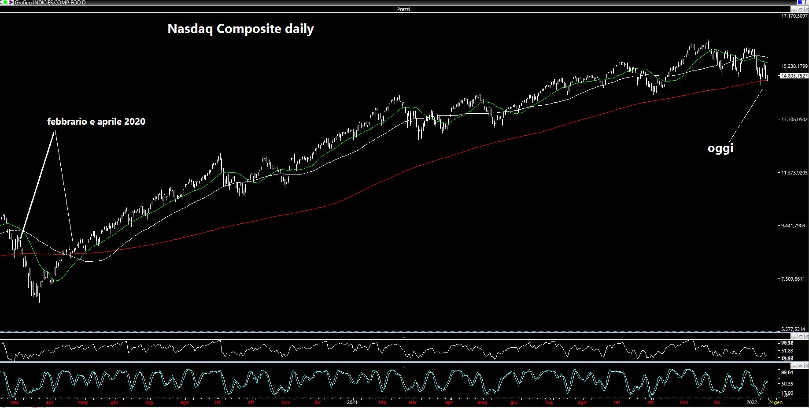Close the Prezzi price panel

pos(806,9)
